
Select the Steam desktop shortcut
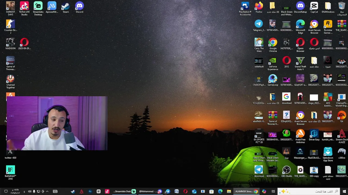66,7
